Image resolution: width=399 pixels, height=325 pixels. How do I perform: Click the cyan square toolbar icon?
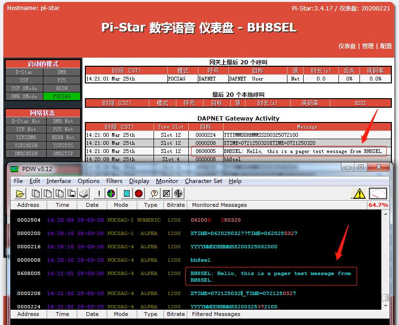127,193
